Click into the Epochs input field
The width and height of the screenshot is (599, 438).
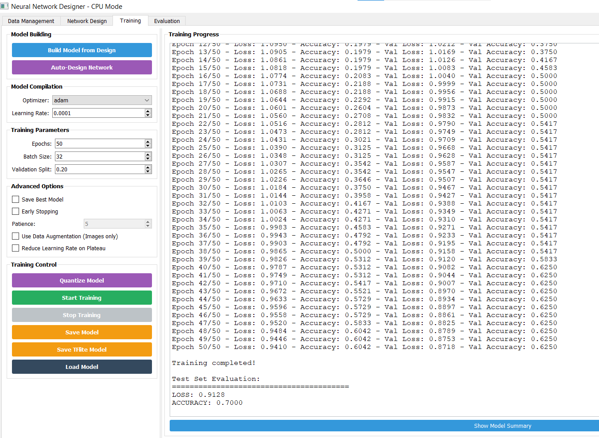(100, 144)
